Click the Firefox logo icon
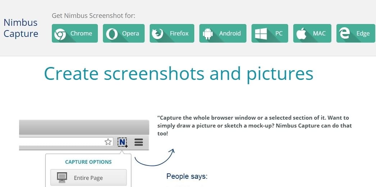 pyautogui.click(x=158, y=34)
